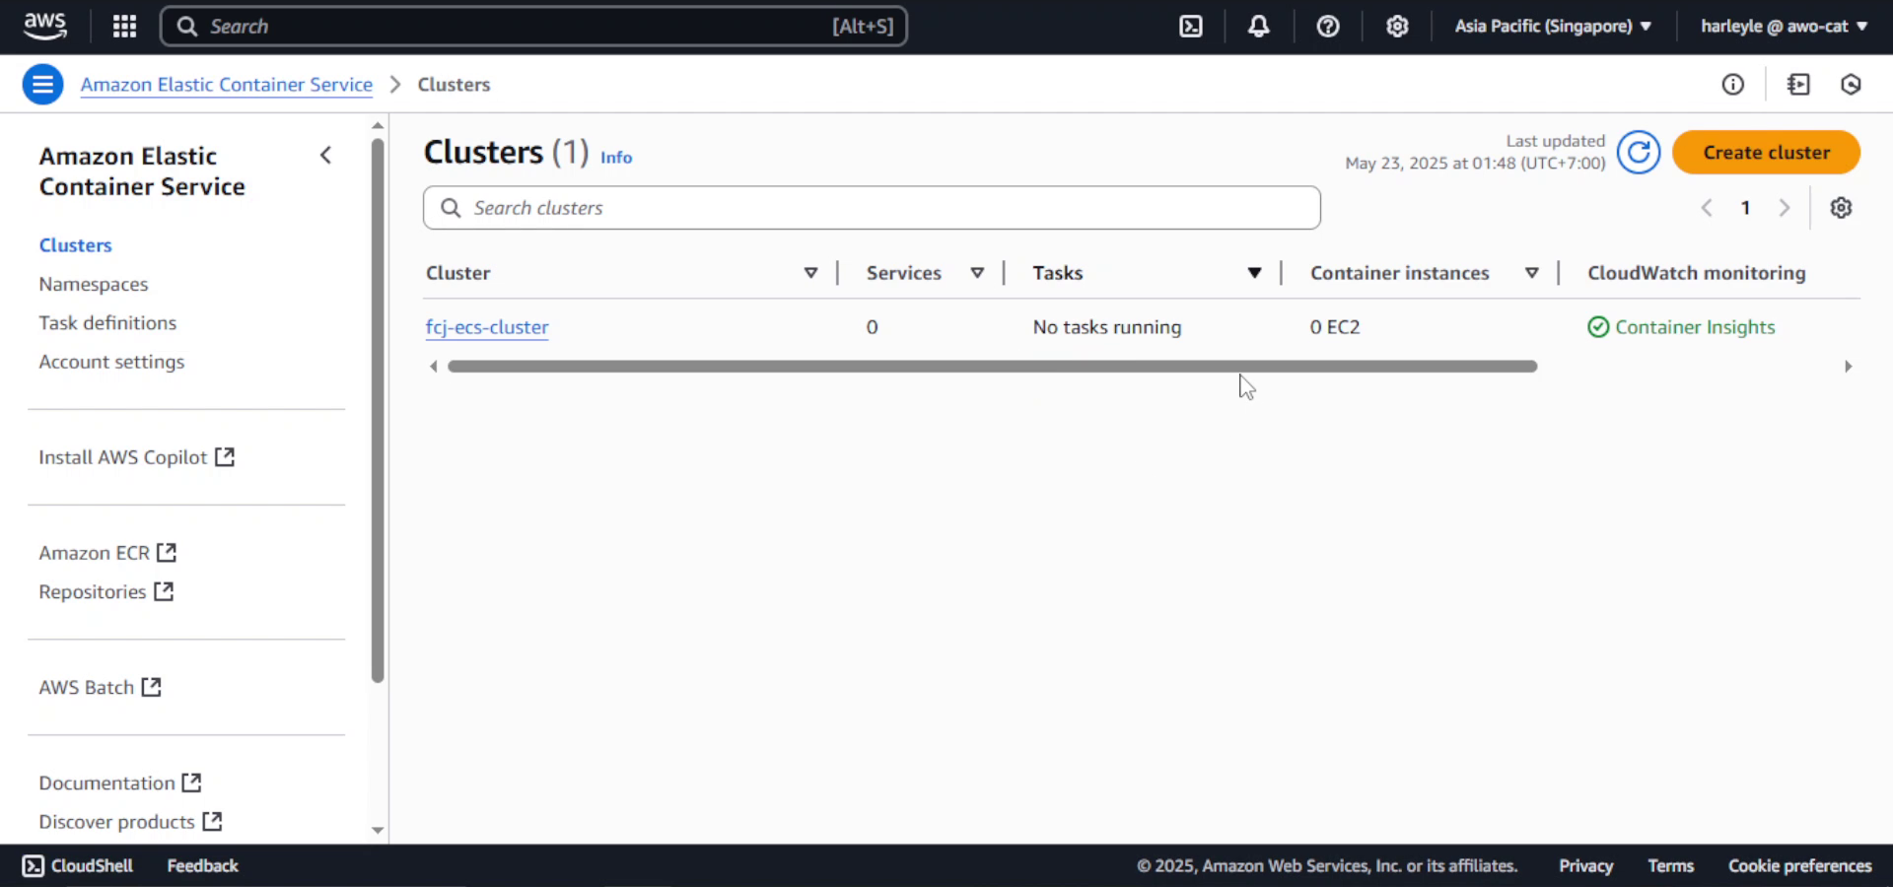The height and width of the screenshot is (887, 1893).
Task: Click the No tasks running cell
Action: click(1106, 327)
